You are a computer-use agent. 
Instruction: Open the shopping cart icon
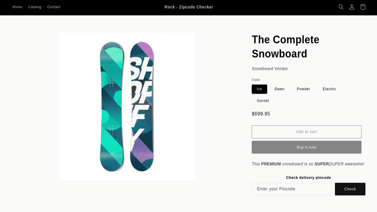[363, 7]
